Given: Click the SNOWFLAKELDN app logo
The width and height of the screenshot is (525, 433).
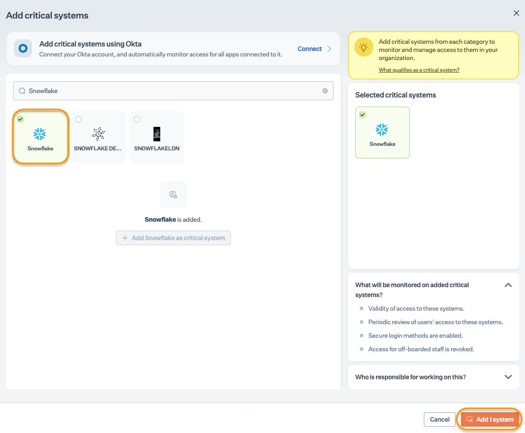Looking at the screenshot, I should click(x=157, y=134).
